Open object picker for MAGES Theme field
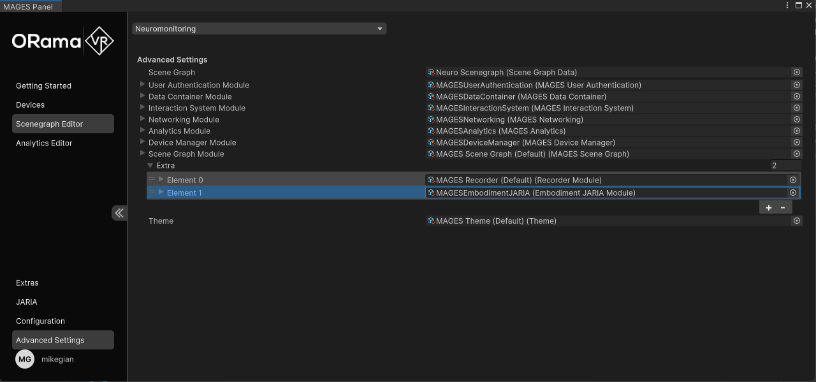Screen dimensions: 816x382 click(x=796, y=221)
